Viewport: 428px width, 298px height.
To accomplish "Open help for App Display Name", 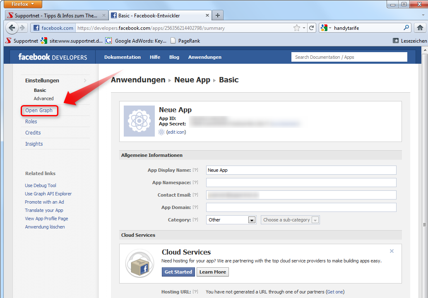I will (195, 170).
